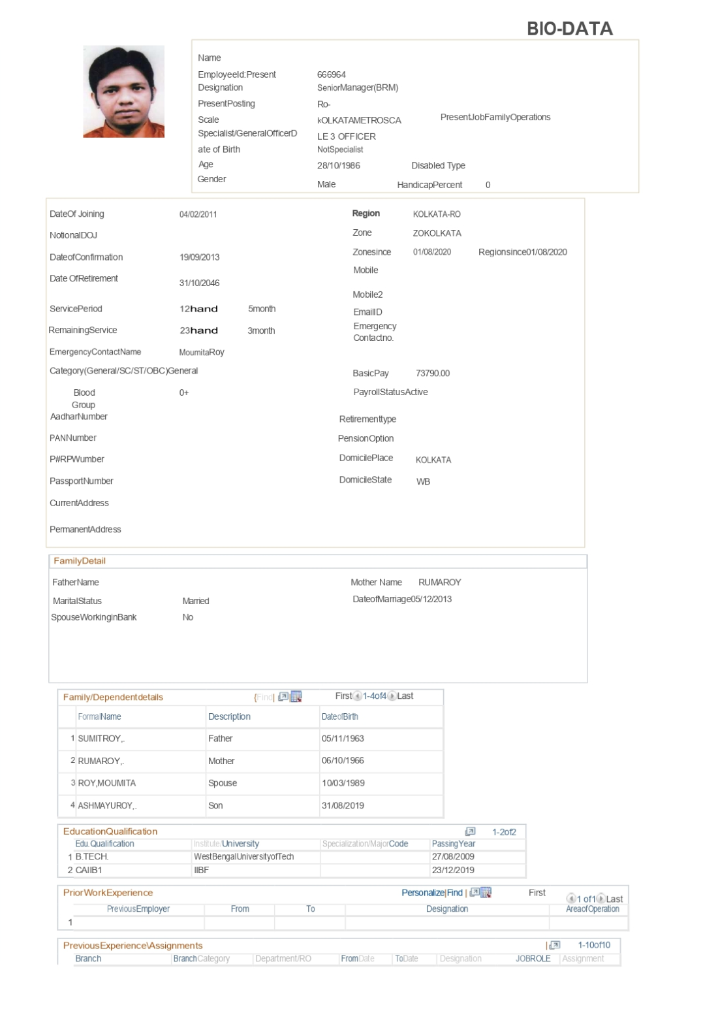Click Personalize link in Prior Work Experience
The width and height of the screenshot is (718, 1011).
pos(422,893)
